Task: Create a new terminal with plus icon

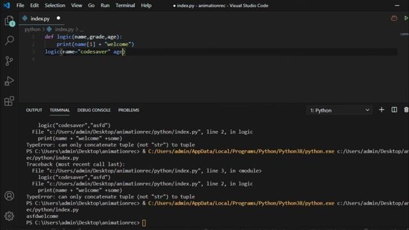Action: pos(382,110)
